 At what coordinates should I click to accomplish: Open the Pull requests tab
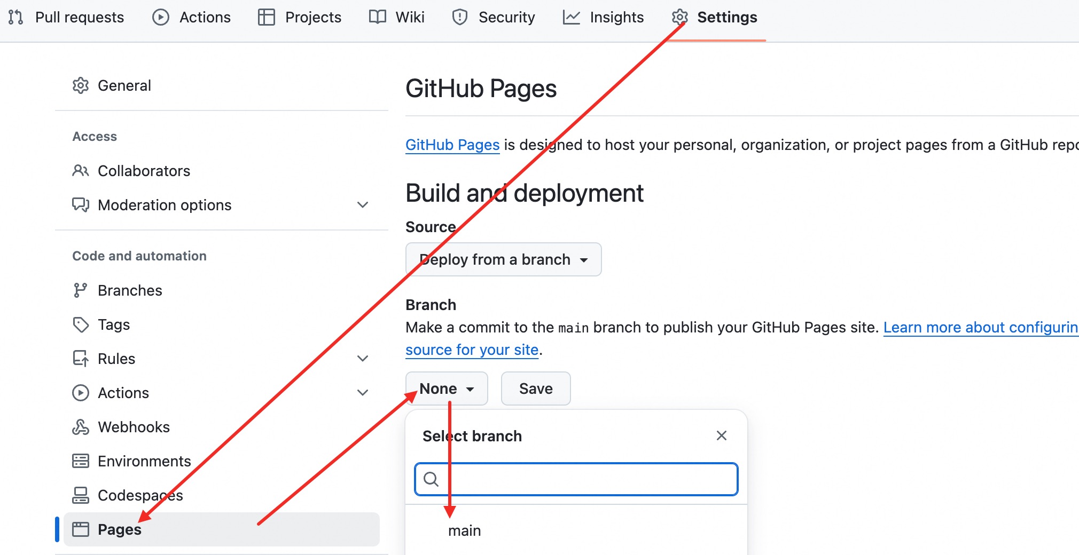[x=66, y=18]
